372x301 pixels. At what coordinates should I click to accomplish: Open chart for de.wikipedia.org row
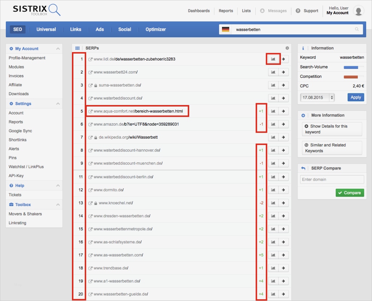pos(273,137)
